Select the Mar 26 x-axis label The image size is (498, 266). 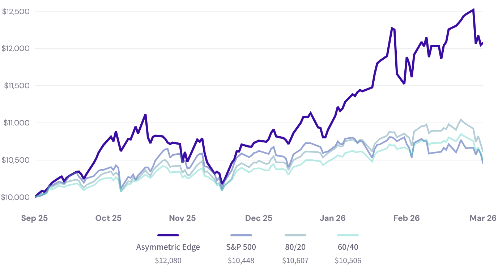pos(483,218)
